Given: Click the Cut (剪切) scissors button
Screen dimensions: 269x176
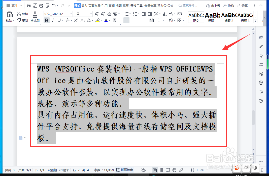Looking at the screenshot, I should pyautogui.click(x=22, y=14).
